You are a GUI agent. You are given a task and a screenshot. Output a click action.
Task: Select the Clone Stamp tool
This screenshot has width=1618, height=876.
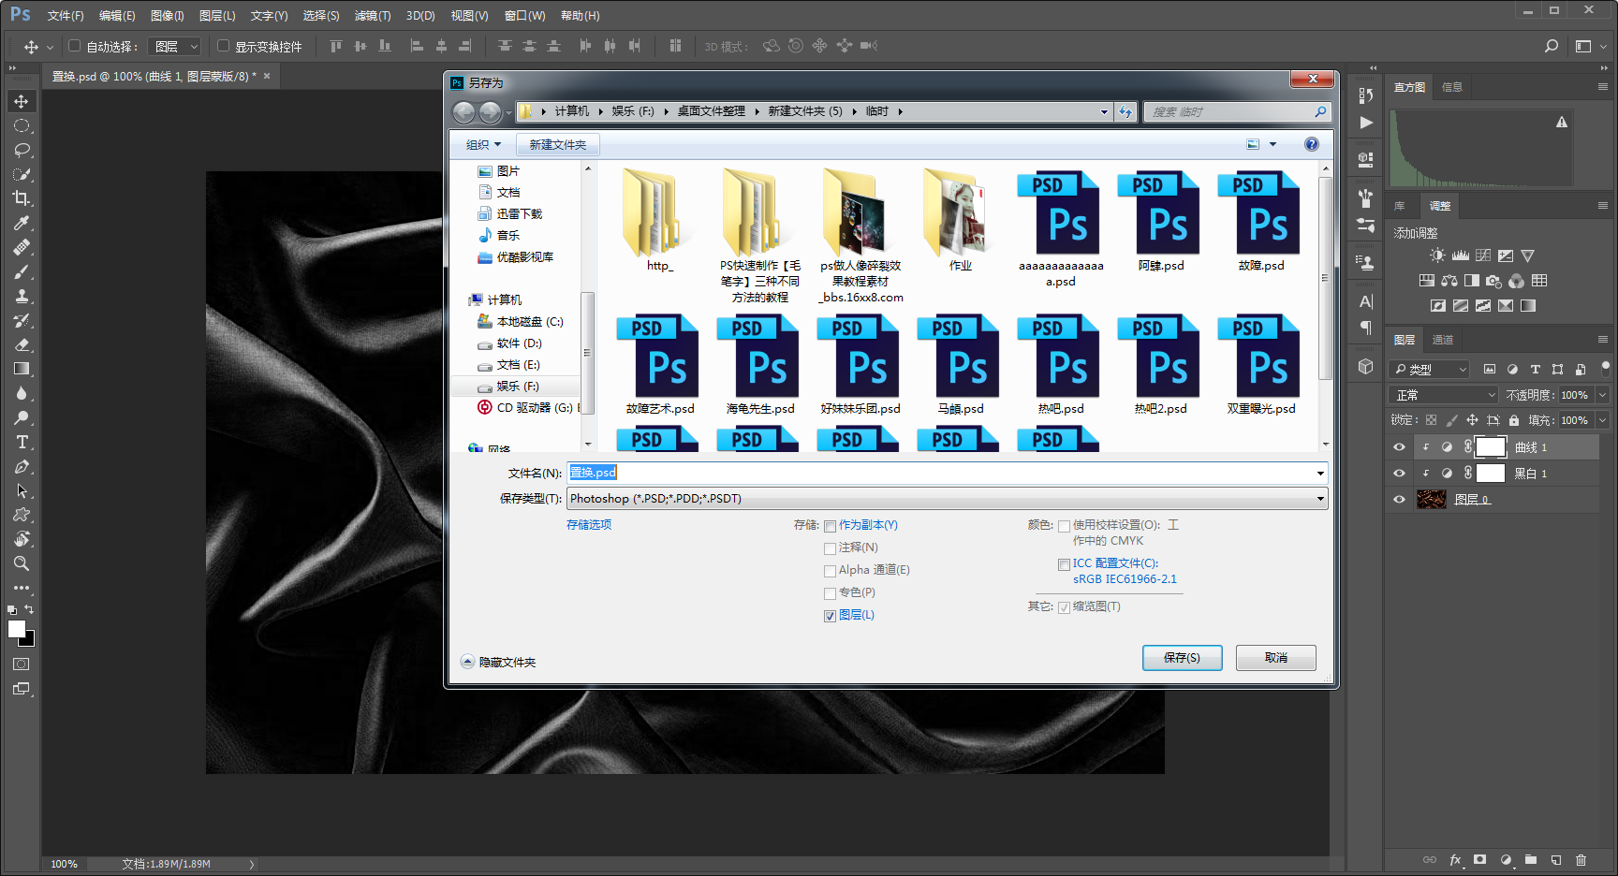click(x=22, y=296)
